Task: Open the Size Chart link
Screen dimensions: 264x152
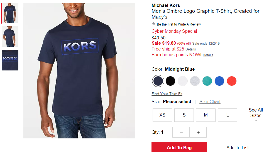Action: coord(210,102)
